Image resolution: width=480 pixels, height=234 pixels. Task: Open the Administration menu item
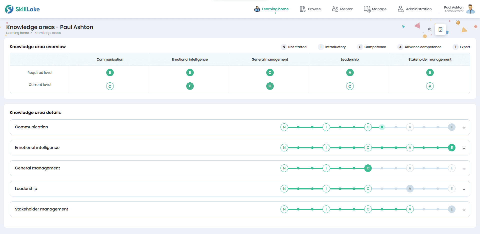(x=418, y=9)
